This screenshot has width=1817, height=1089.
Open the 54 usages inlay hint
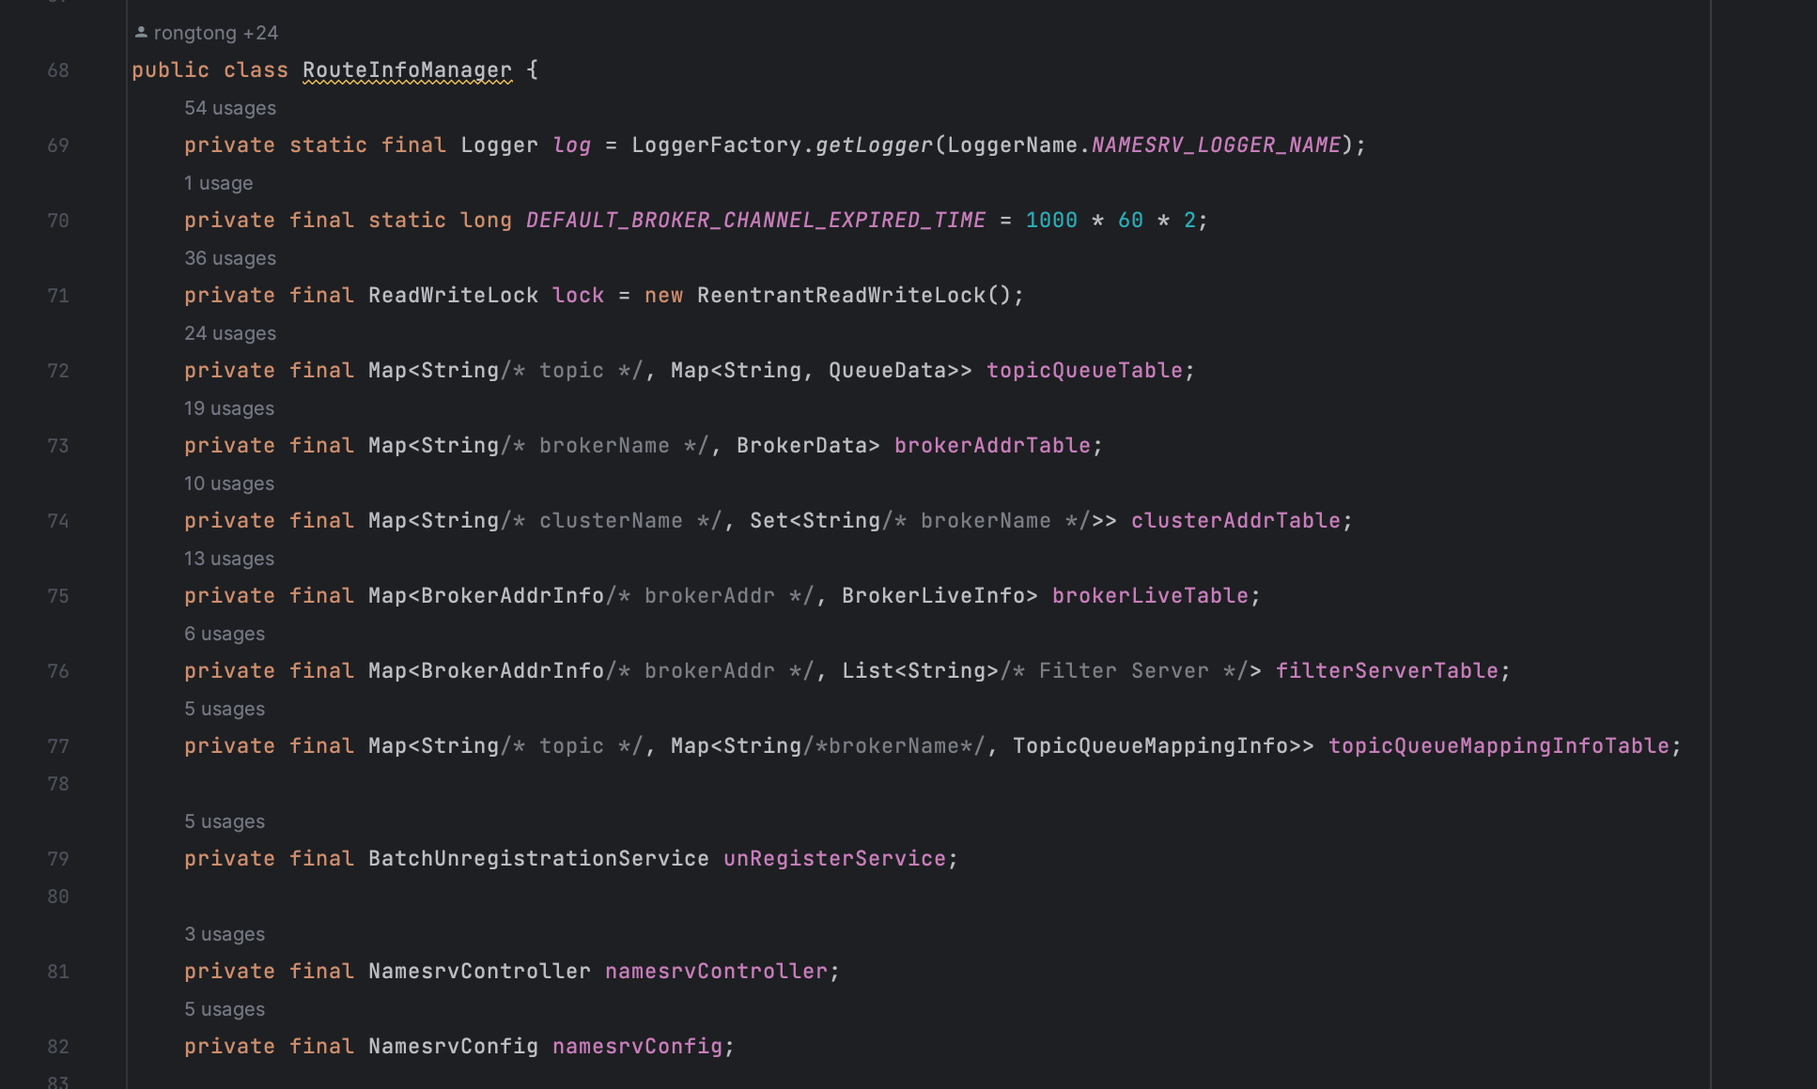tap(230, 108)
